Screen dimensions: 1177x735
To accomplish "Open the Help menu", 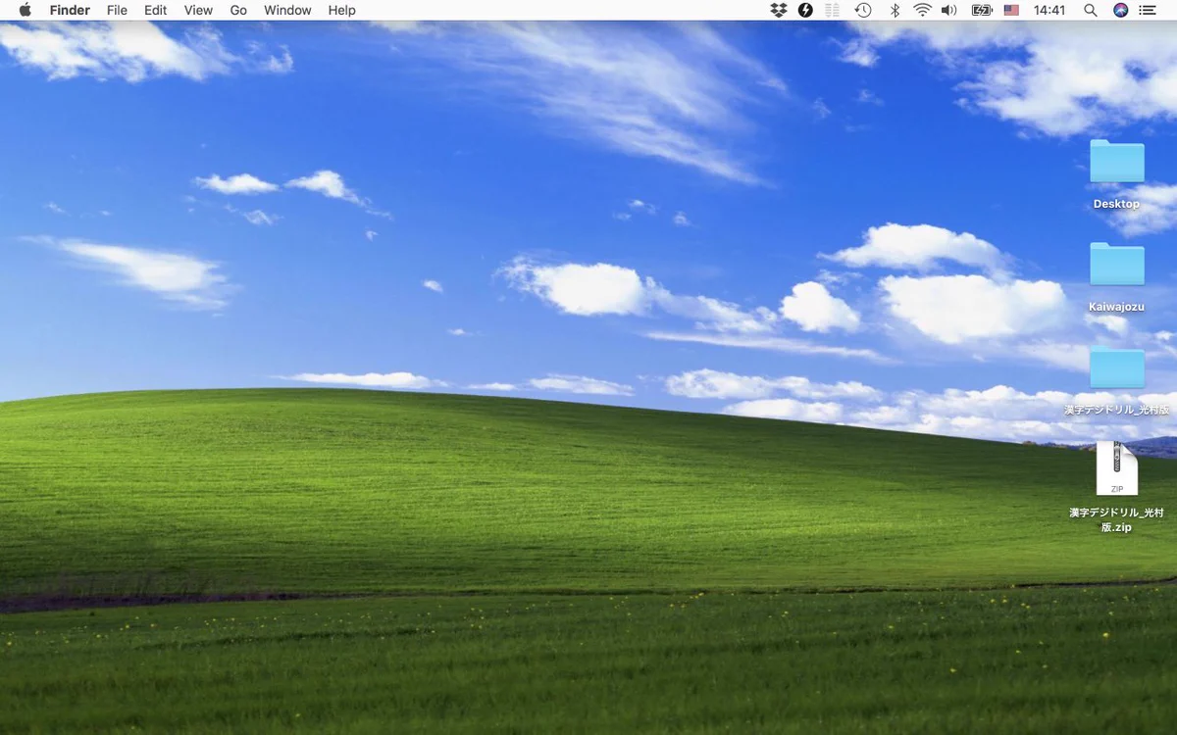I will (x=341, y=10).
